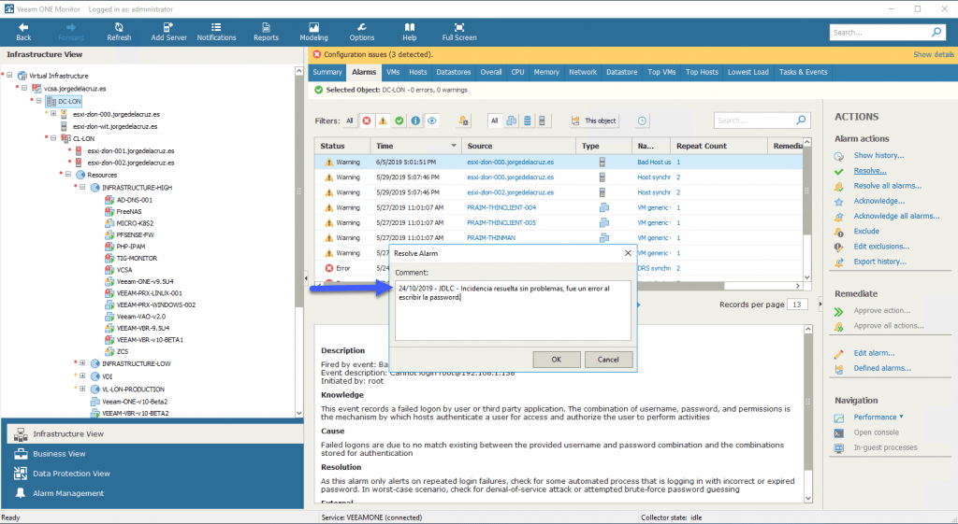Image resolution: width=958 pixels, height=524 pixels.
Task: Click inside the Comment text box
Action: (x=513, y=310)
